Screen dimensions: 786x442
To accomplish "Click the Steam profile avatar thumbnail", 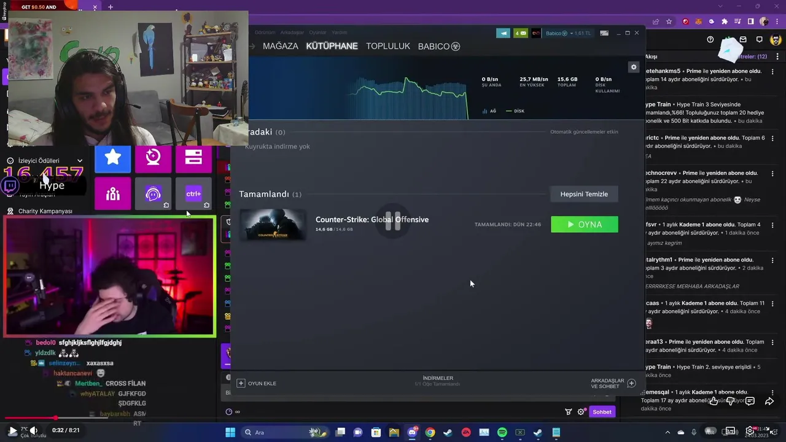I will pyautogui.click(x=536, y=33).
